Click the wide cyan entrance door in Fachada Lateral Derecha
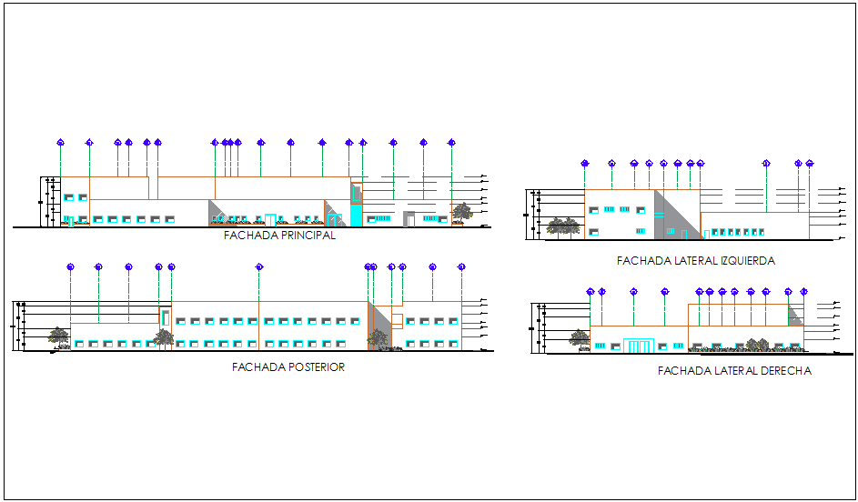This screenshot has height=502, width=858. pos(638,345)
